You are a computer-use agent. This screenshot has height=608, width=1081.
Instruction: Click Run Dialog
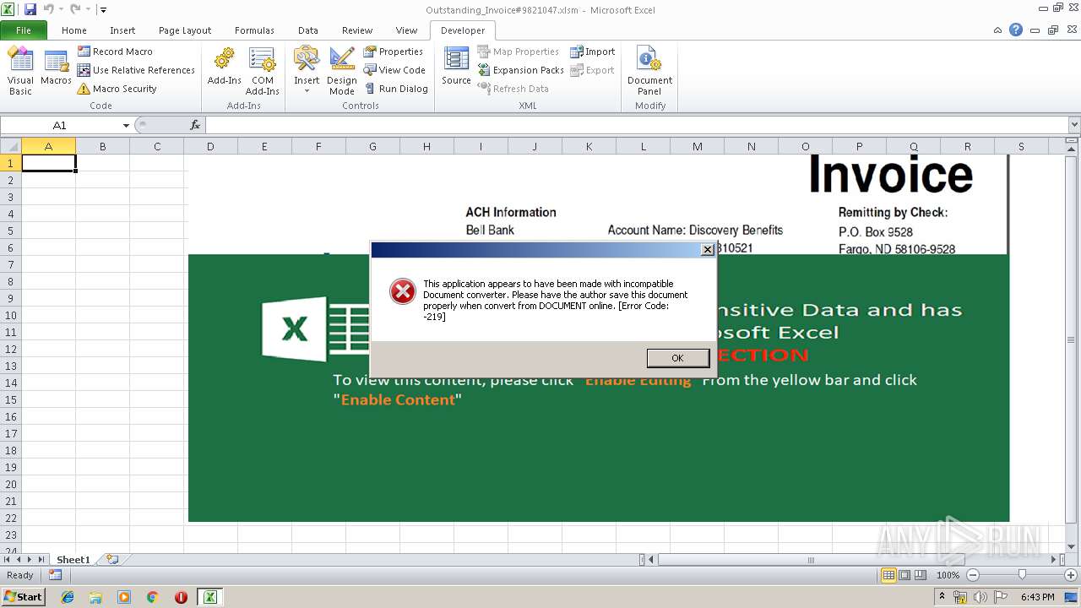pos(396,89)
